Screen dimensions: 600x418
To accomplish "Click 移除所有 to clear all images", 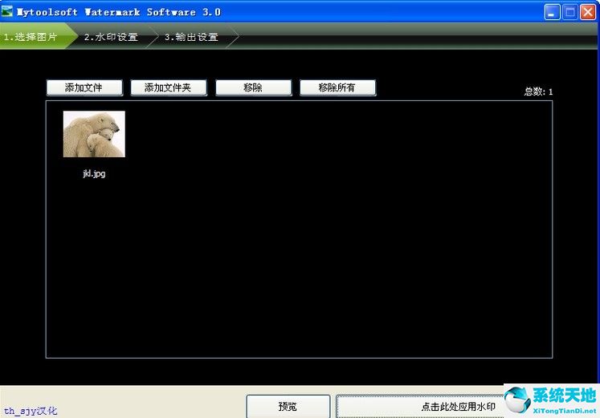I will [x=337, y=87].
